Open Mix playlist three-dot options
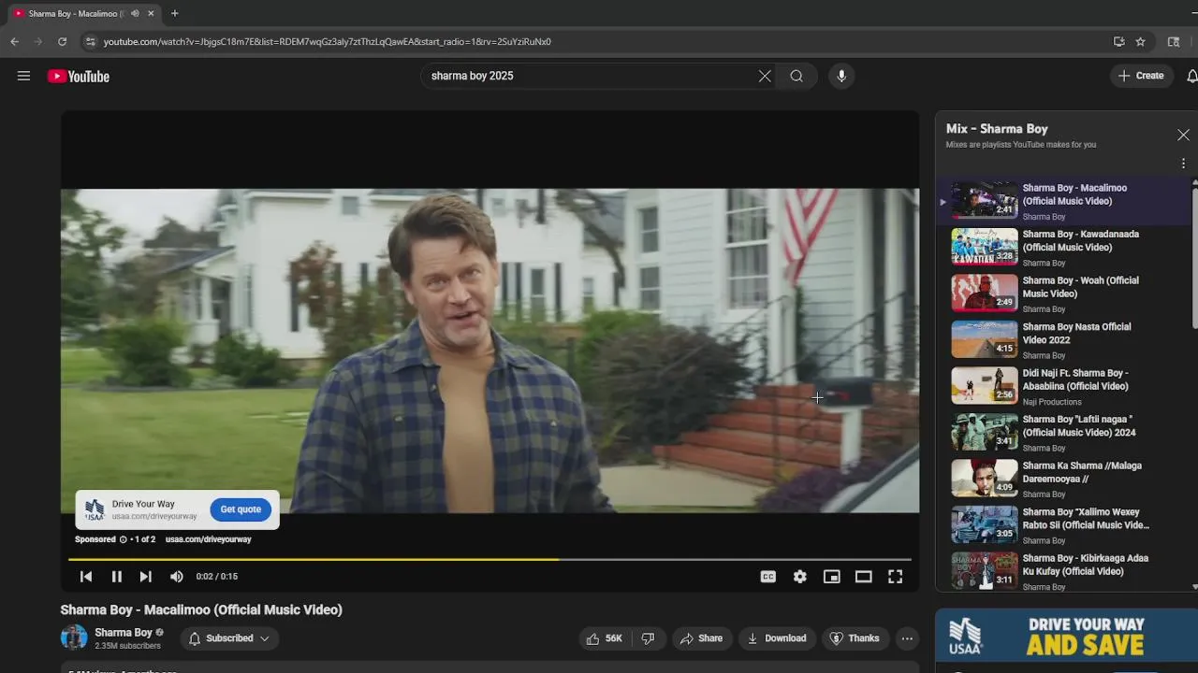This screenshot has height=673, width=1198. point(1183,164)
